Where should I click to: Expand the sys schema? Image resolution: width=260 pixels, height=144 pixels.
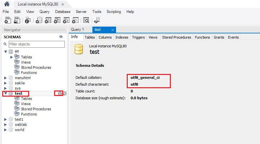[x=6, y=88]
